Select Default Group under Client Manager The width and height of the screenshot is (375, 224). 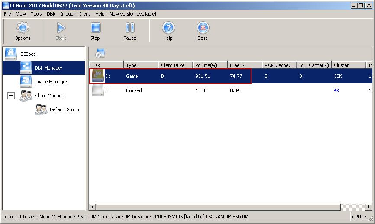pos(64,109)
